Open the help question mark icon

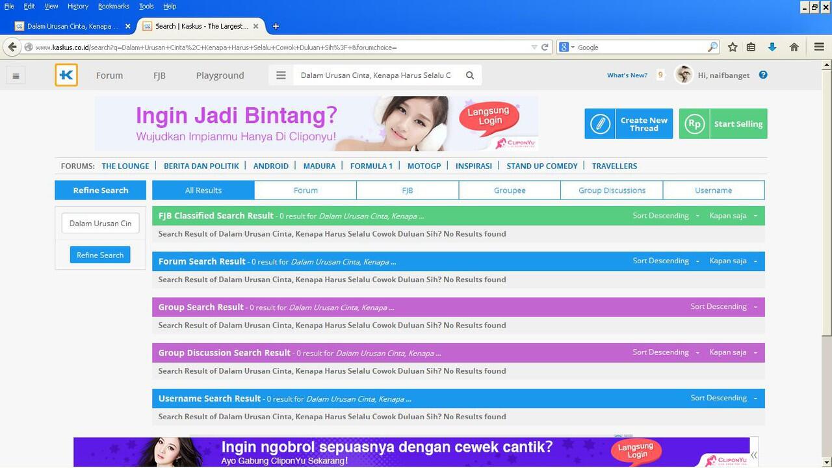[763, 75]
